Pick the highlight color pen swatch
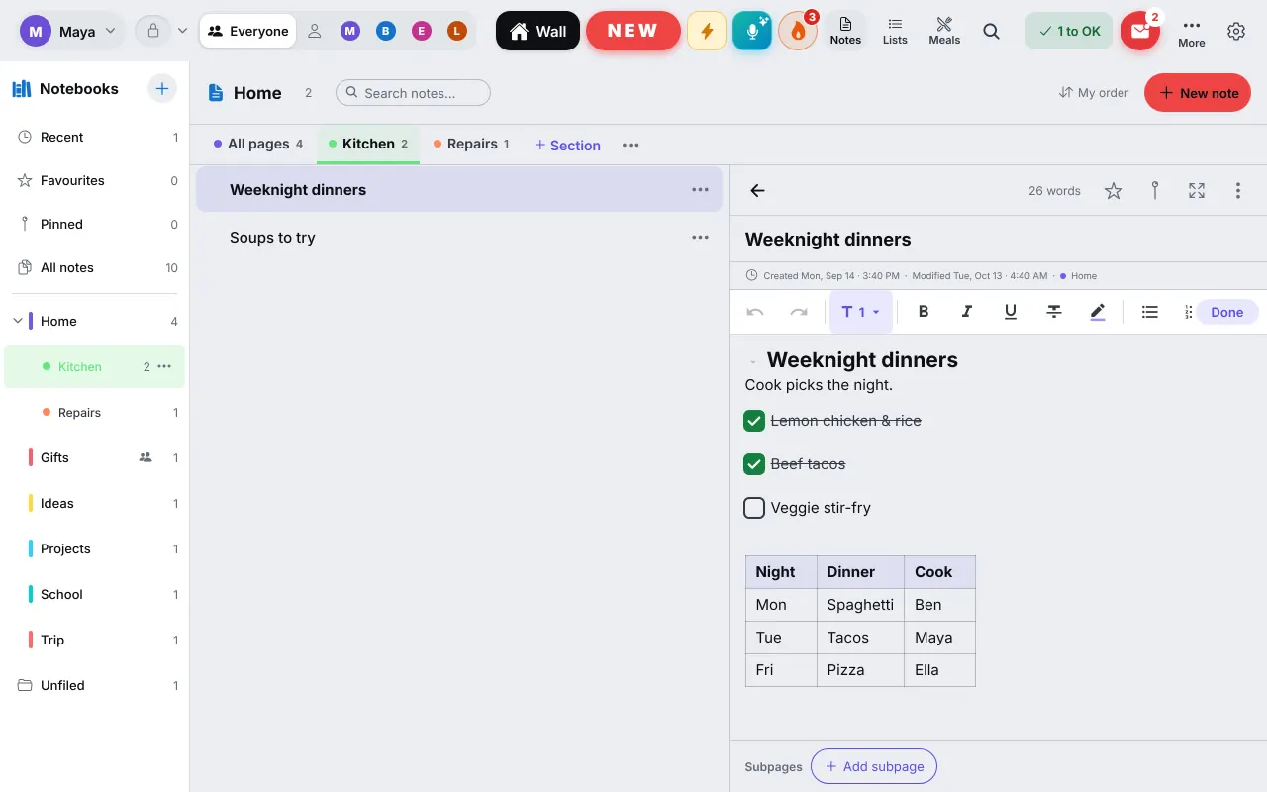Viewport: 1267px width, 792px height. [x=1098, y=312]
